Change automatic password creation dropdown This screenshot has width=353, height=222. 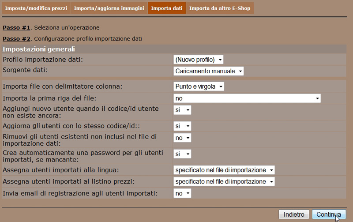[182, 154]
